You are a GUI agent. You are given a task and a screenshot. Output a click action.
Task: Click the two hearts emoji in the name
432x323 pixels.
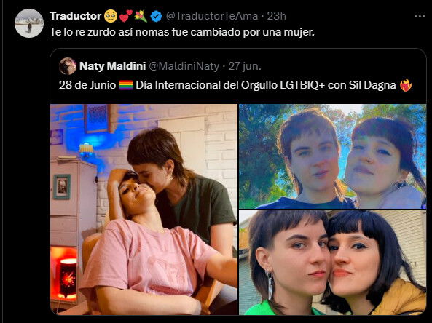(125, 16)
